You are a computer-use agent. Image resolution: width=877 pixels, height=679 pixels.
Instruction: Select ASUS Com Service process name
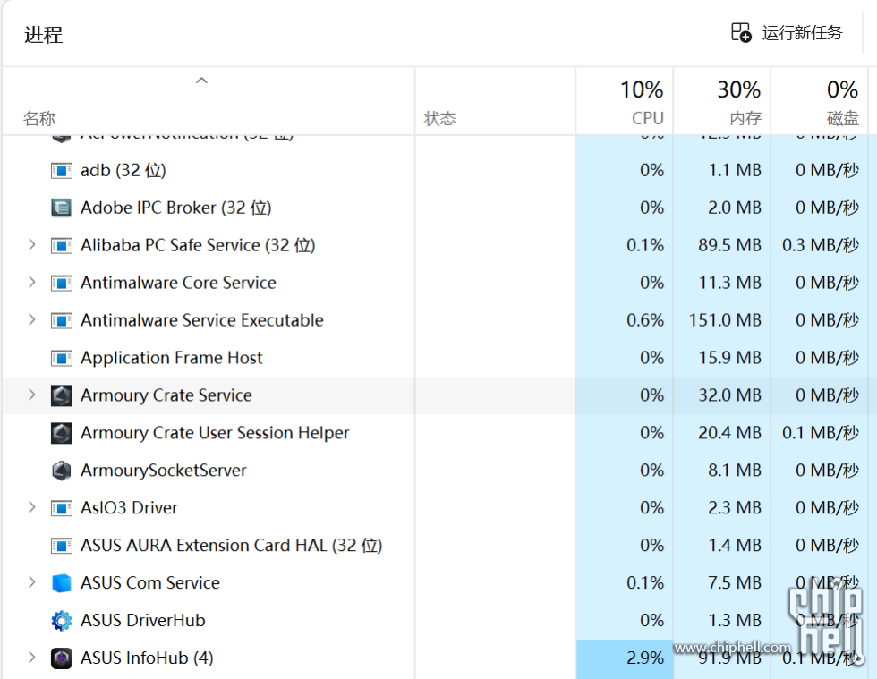coord(150,582)
